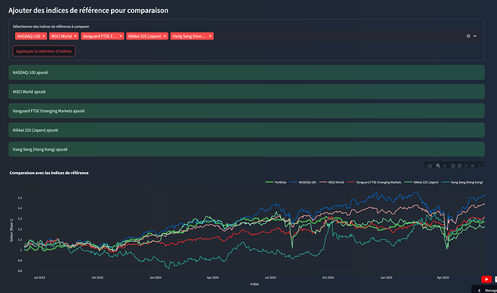
Task: Select the zoom tool in chart toolbar
Action: (437, 166)
